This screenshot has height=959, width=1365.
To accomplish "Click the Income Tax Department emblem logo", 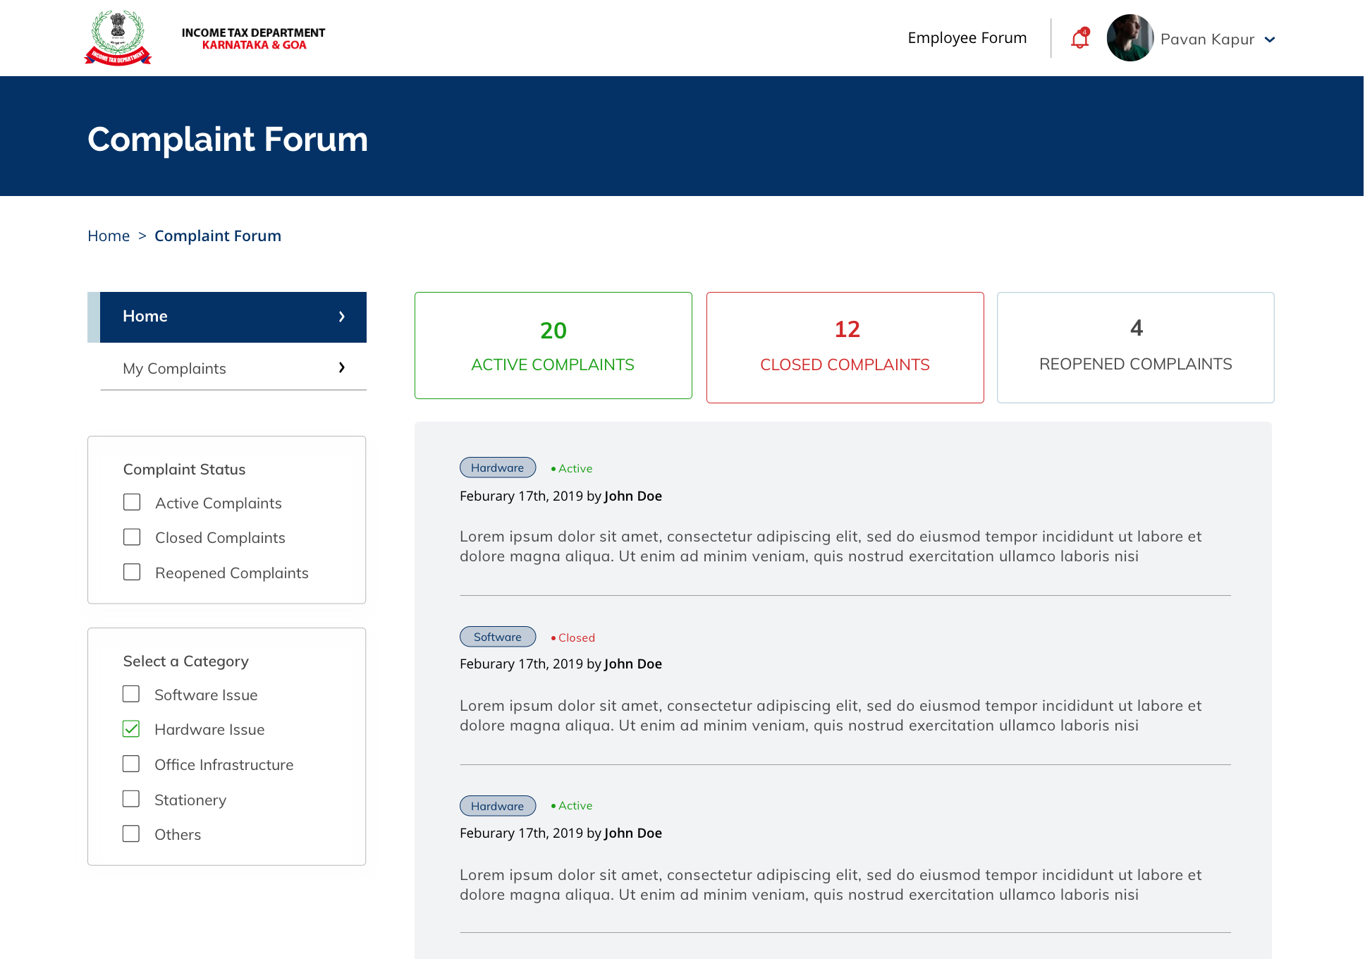I will (x=118, y=38).
